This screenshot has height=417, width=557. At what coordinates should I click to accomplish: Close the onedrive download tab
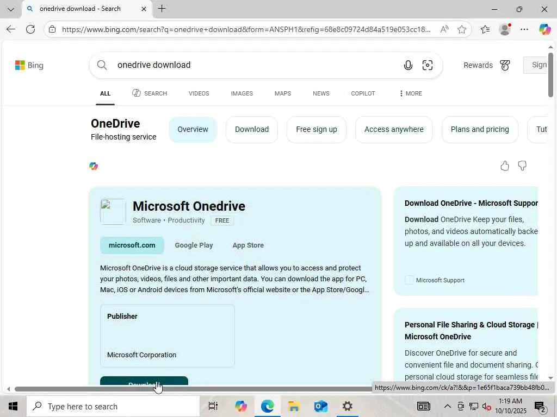[x=144, y=9]
